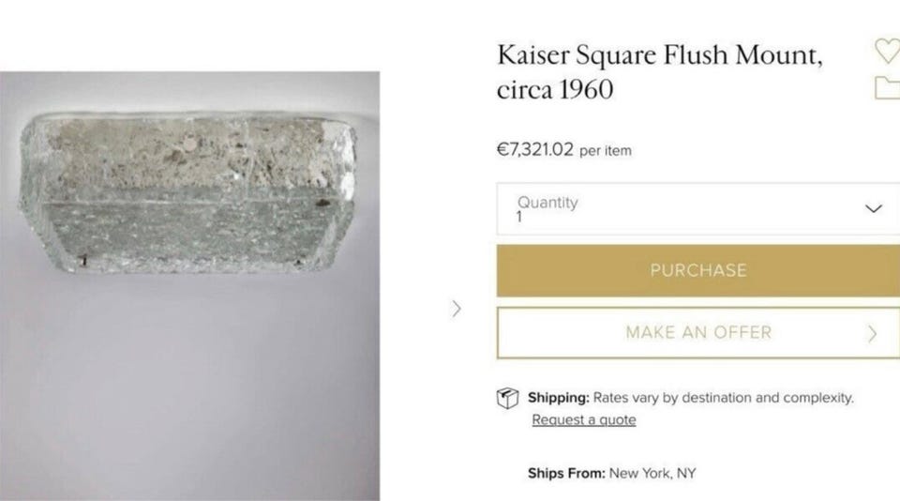Screen dimensions: 900x501
Task: Click the Ships From label
Action: (565, 473)
